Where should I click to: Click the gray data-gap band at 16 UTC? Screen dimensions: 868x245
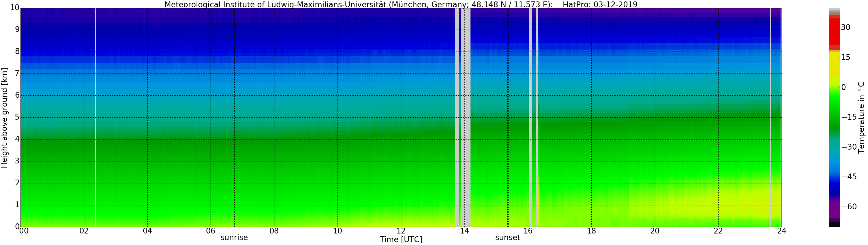[530, 117]
